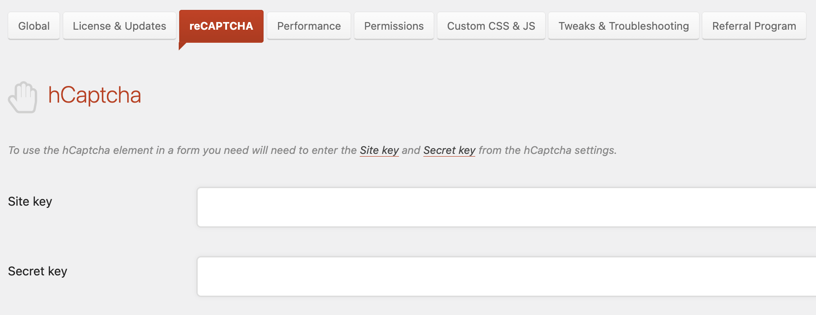Image resolution: width=816 pixels, height=315 pixels.
Task: View the Referral Program tab
Action: point(754,26)
